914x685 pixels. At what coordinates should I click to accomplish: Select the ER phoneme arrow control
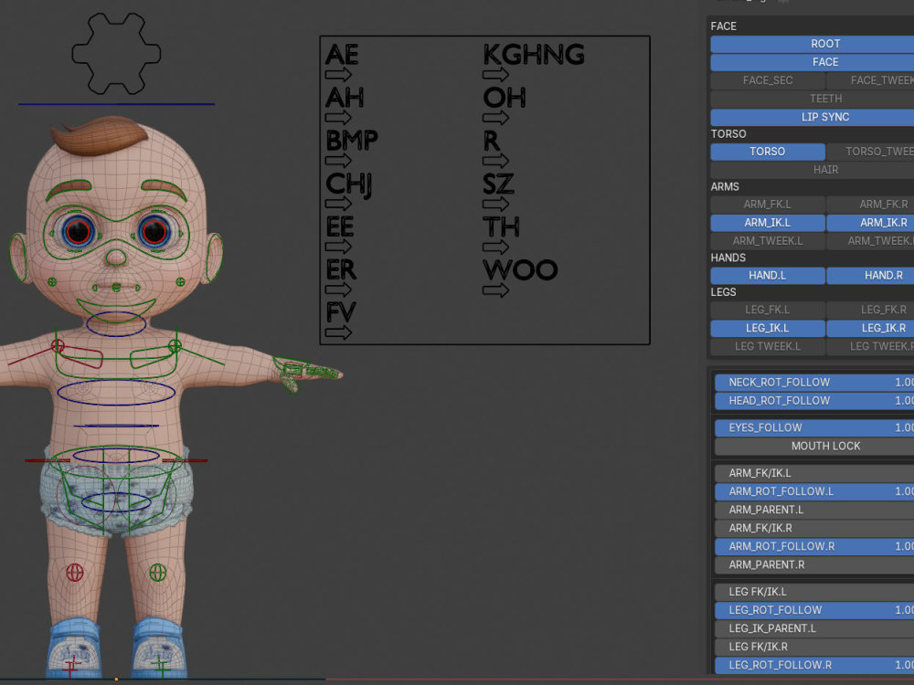click(x=339, y=290)
